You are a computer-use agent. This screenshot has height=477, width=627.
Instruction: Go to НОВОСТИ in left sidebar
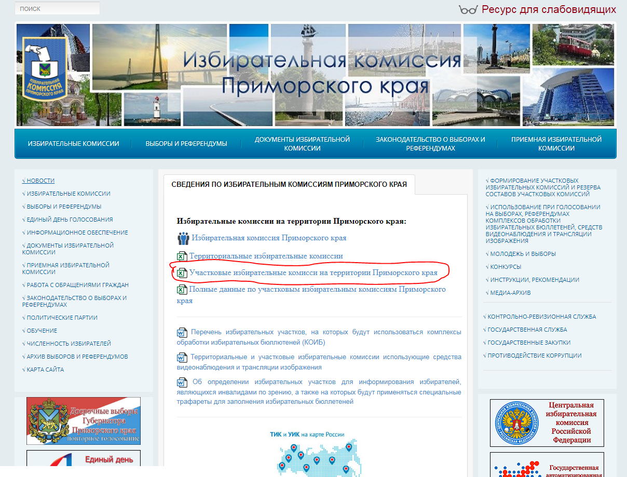click(40, 181)
